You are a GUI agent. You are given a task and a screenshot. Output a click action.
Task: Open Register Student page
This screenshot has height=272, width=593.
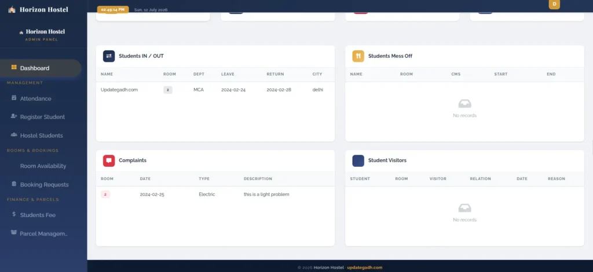[x=41, y=117]
